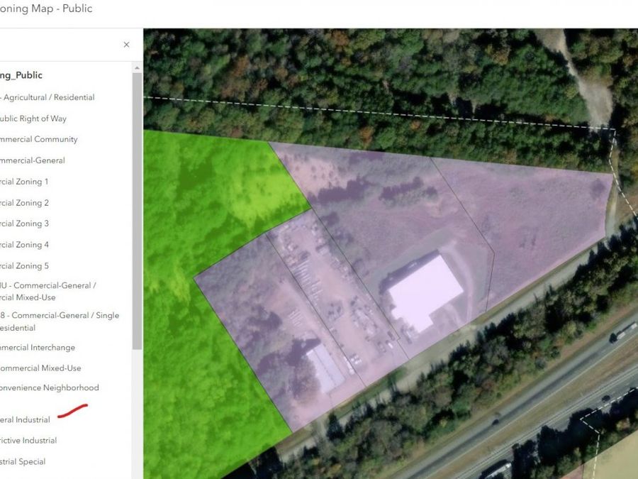Pick the Zoning 5 legend entry
The width and height of the screenshot is (638, 479).
click(25, 266)
